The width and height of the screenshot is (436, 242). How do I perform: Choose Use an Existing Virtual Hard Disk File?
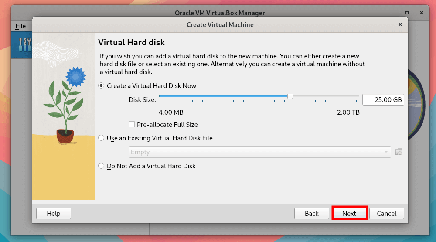pyautogui.click(x=102, y=138)
